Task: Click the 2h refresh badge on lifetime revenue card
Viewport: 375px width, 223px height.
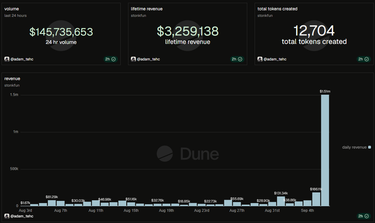Action: (237, 59)
